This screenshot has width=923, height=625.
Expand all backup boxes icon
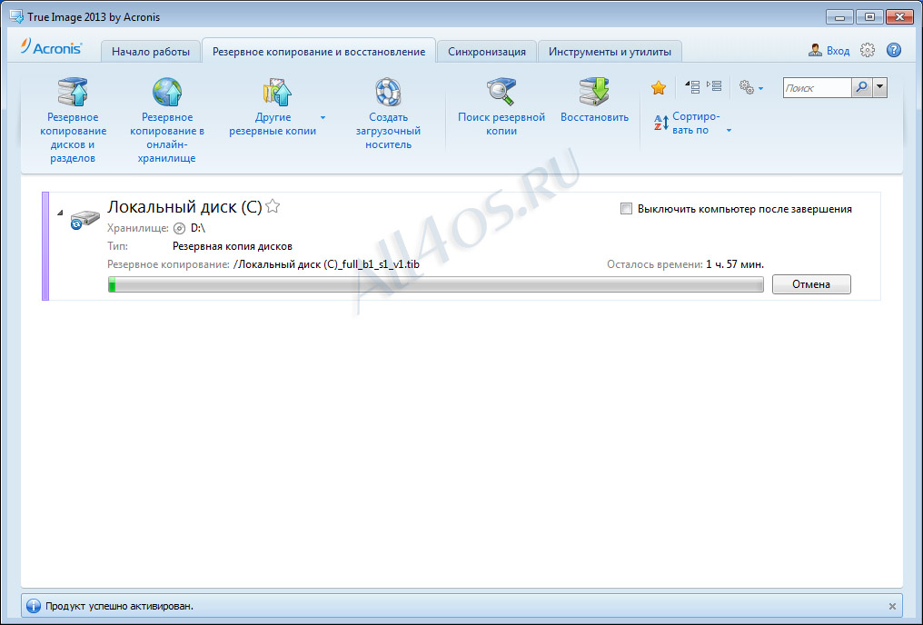point(714,86)
